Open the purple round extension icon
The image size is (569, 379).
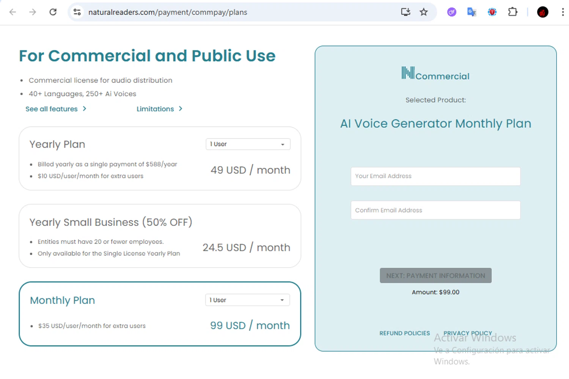coord(451,12)
